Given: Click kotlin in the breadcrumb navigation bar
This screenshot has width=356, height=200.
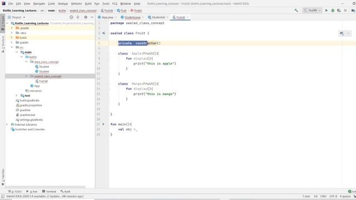Looking at the screenshot, I should [62, 11].
